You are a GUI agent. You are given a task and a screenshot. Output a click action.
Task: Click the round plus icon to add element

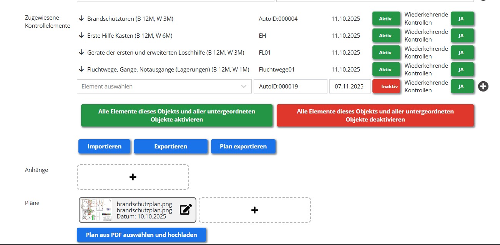483,87
